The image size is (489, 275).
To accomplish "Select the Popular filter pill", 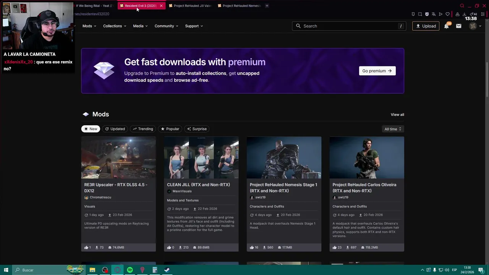I will 170,129.
